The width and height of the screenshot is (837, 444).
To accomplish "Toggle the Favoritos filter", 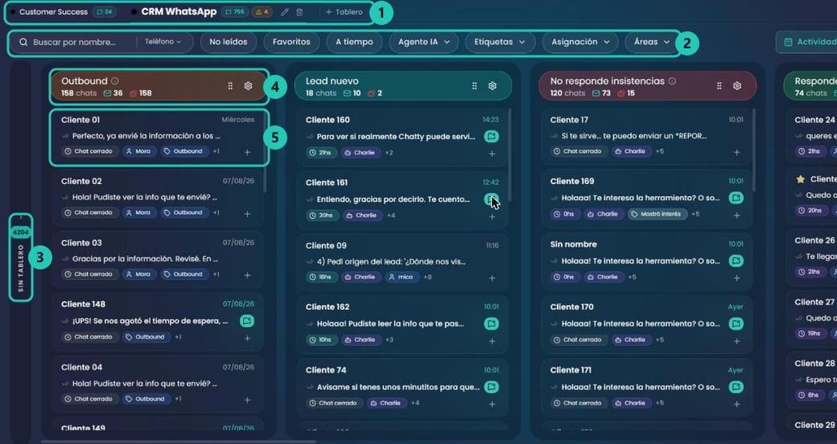I will click(x=291, y=42).
